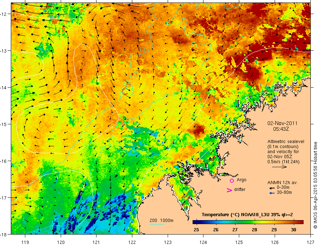Click the latitude axis label -17

(4, 197)
